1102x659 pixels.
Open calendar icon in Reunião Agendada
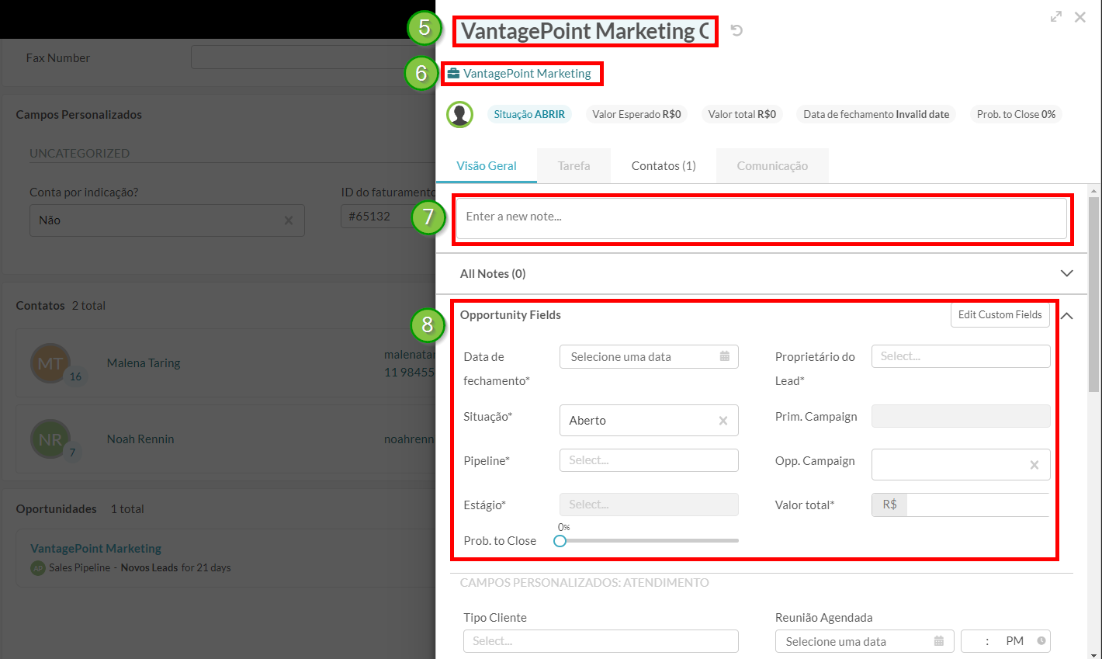[x=938, y=641]
